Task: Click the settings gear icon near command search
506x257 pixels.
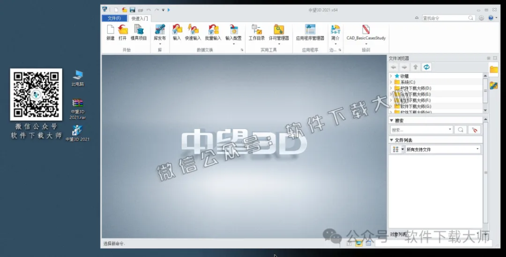Action: (x=481, y=18)
